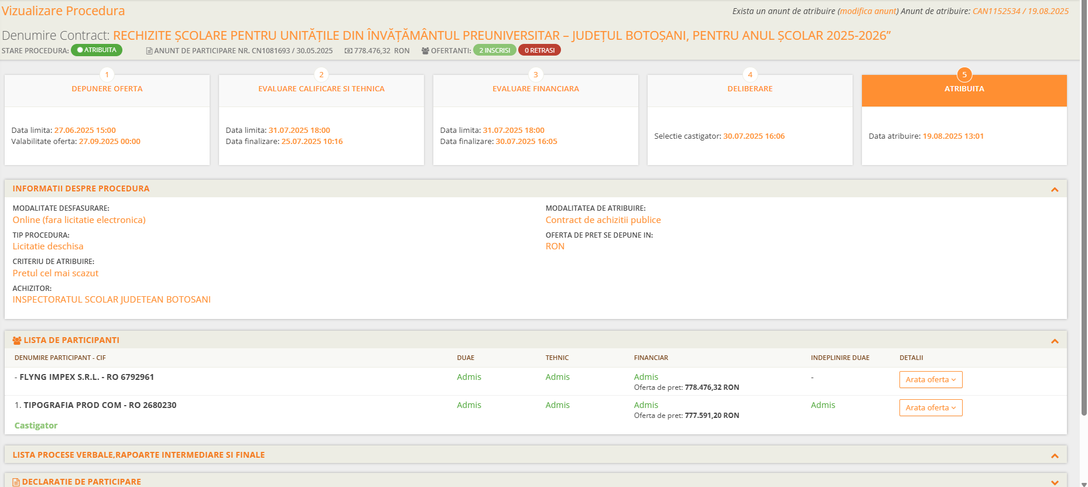Click the 'modifica anunt' link

click(x=868, y=11)
